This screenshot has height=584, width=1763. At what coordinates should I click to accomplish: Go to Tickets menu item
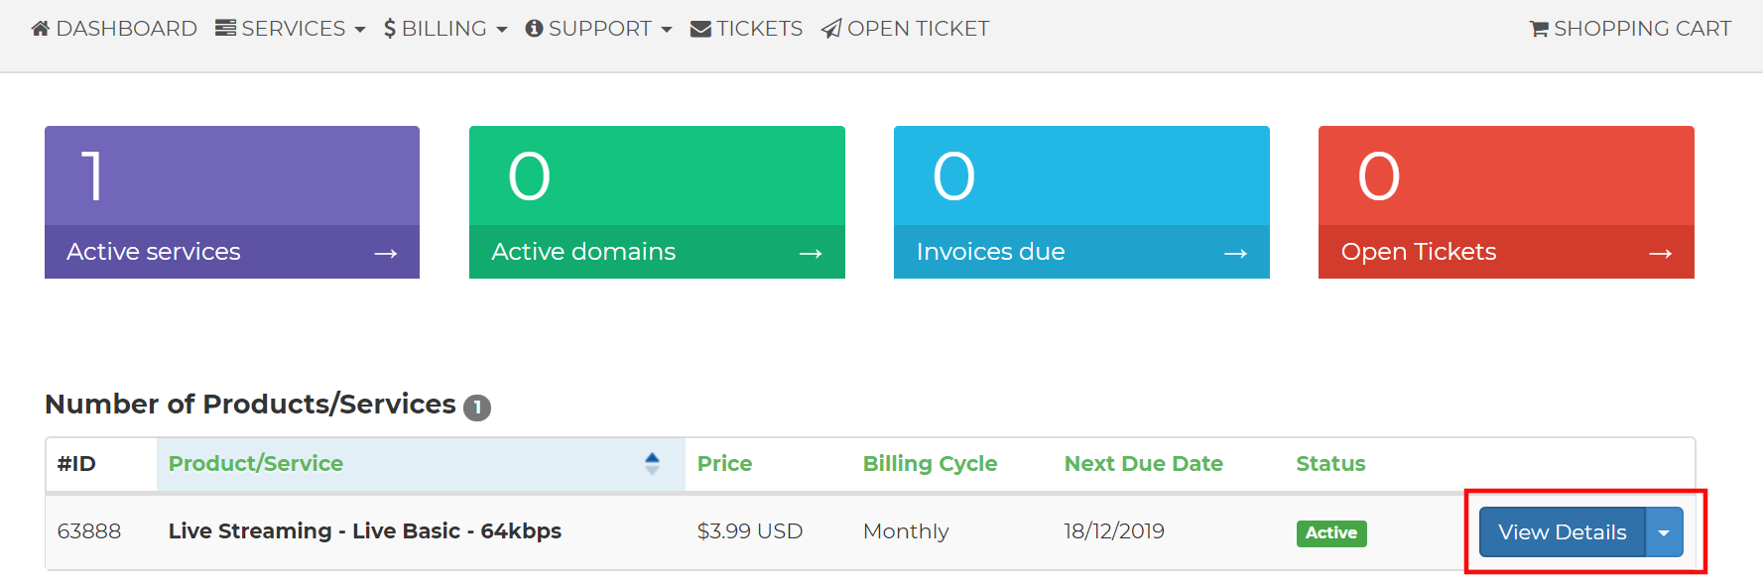point(759,29)
